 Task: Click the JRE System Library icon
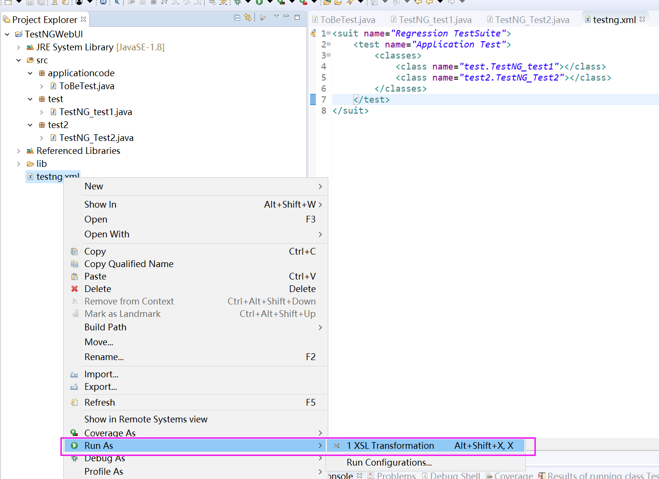(x=30, y=47)
